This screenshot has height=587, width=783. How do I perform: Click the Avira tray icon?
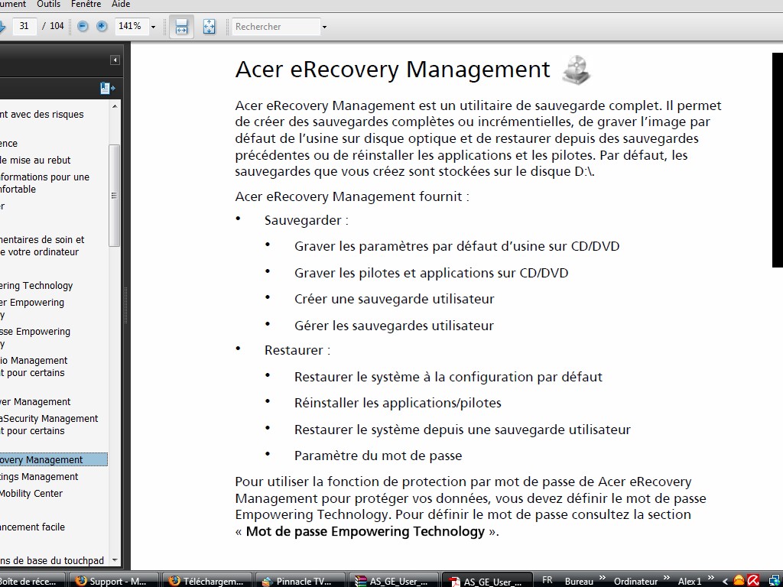coord(752,581)
